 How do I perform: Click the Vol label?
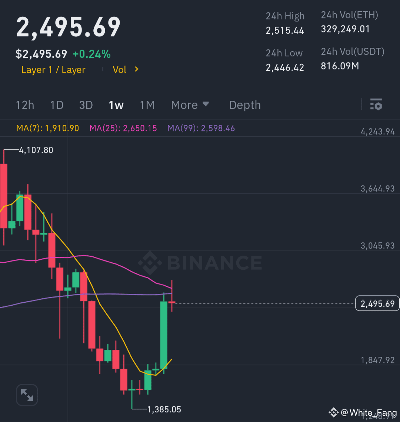click(x=119, y=69)
